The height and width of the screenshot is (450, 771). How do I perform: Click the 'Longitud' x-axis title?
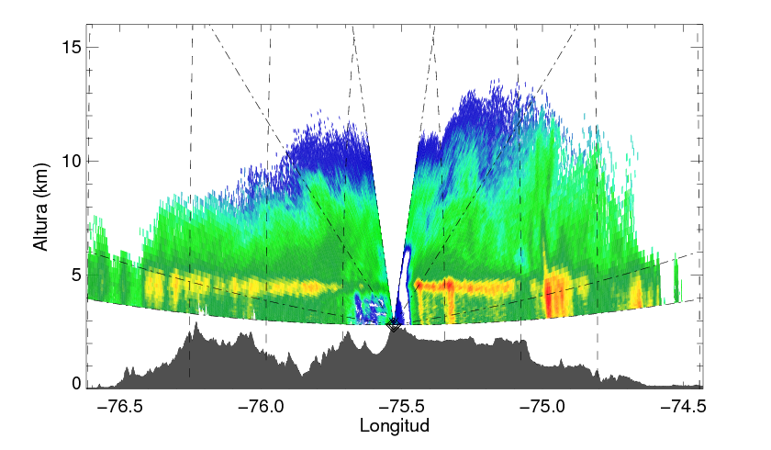tap(395, 426)
